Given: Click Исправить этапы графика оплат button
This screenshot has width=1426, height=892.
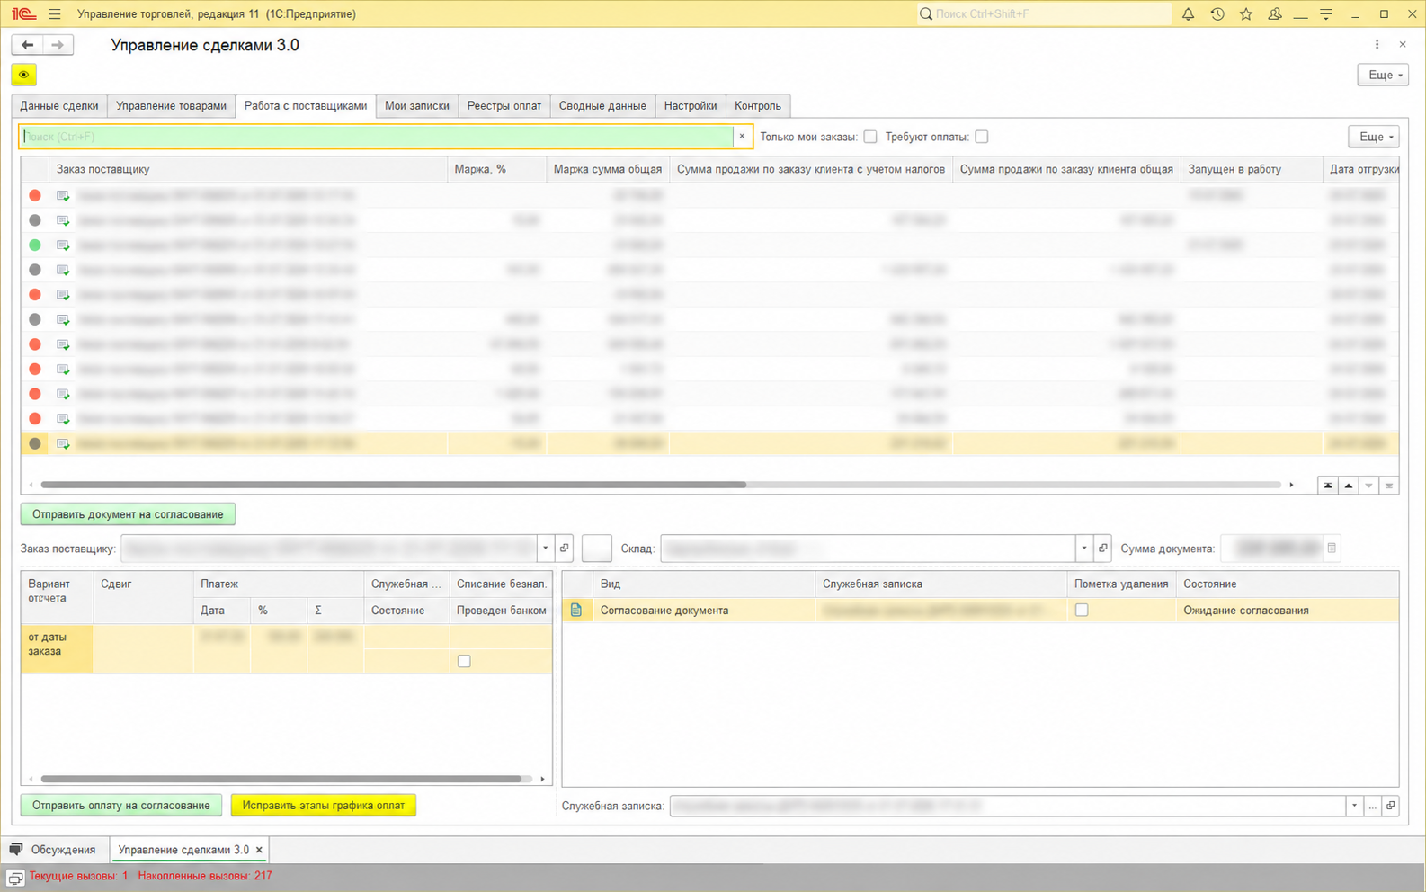Looking at the screenshot, I should click(x=324, y=806).
